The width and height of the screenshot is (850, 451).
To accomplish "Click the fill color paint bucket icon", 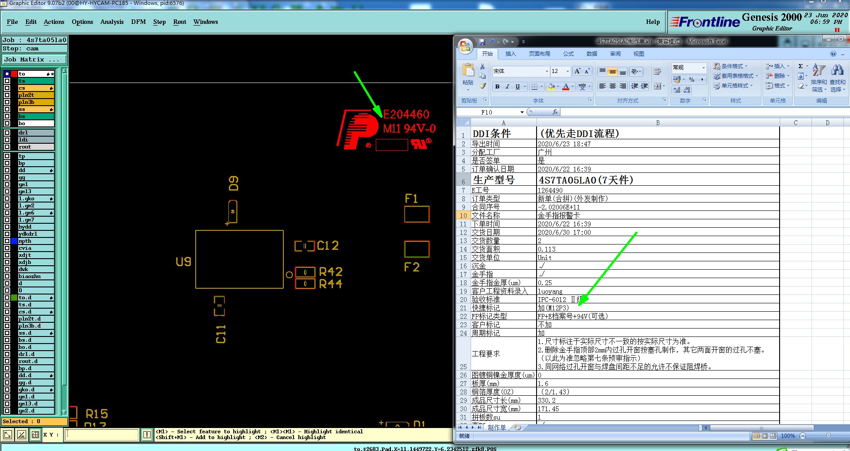I will coord(551,87).
